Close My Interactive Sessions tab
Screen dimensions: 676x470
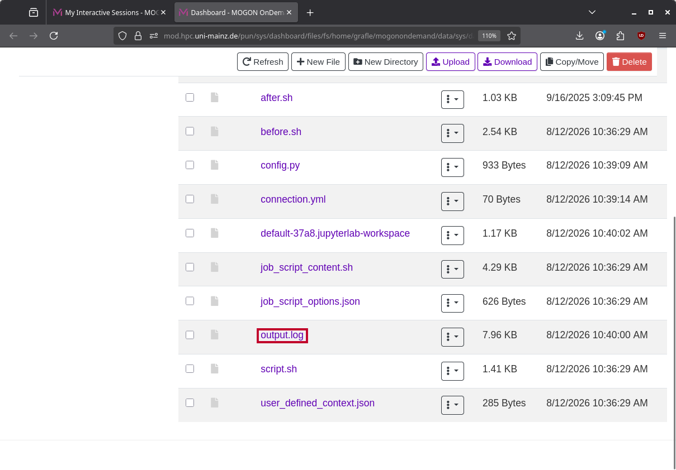[x=163, y=12]
